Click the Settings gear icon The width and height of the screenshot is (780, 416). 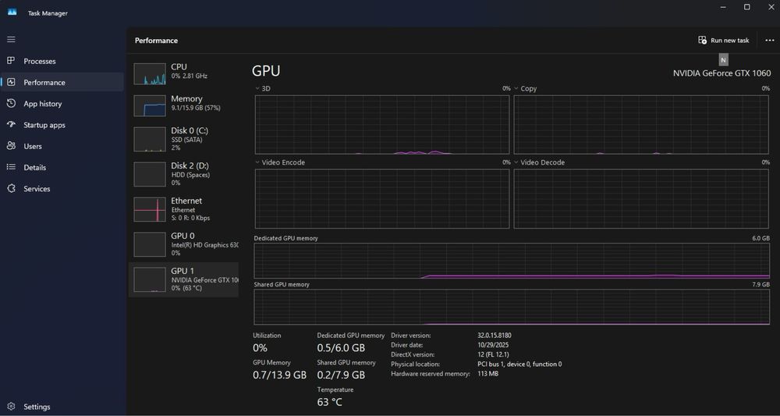tap(11, 407)
